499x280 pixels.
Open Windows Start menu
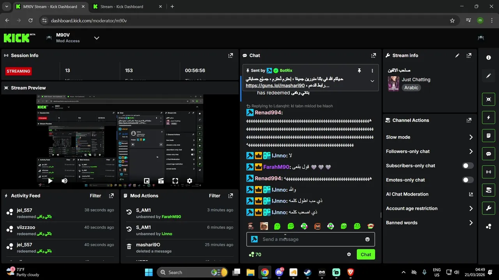[x=149, y=272]
